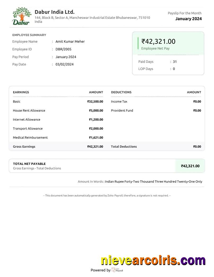214x277 pixels.
Task: Click the Pay Date value 03/02/2024
Action: point(65,64)
